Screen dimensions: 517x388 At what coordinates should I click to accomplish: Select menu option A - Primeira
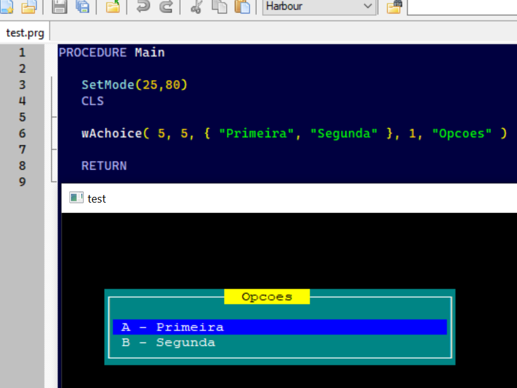tap(280, 327)
